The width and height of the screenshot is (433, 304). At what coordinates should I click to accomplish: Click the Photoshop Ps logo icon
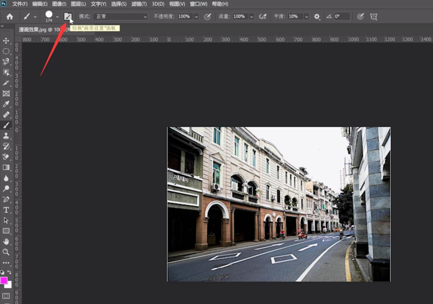[x=4, y=4]
